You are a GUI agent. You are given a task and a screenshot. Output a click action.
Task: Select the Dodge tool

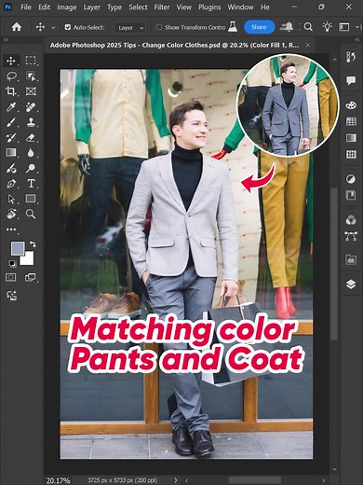pos(31,168)
